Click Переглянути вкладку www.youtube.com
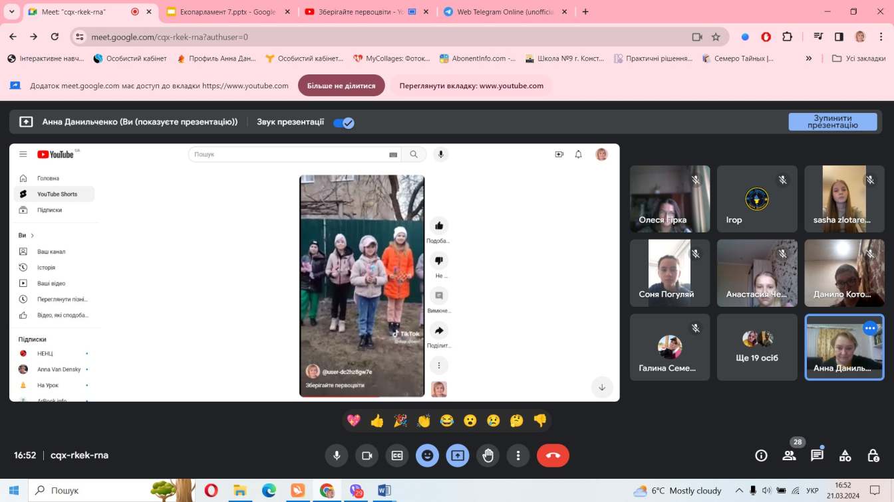The height and width of the screenshot is (502, 894). pyautogui.click(x=471, y=86)
